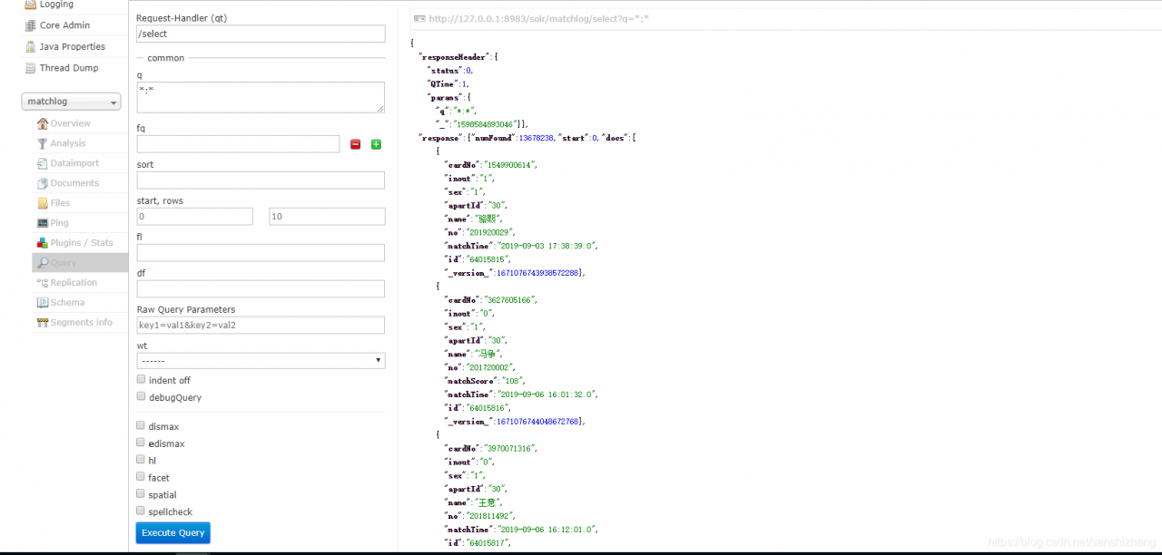Click the Ping icon

[43, 223]
